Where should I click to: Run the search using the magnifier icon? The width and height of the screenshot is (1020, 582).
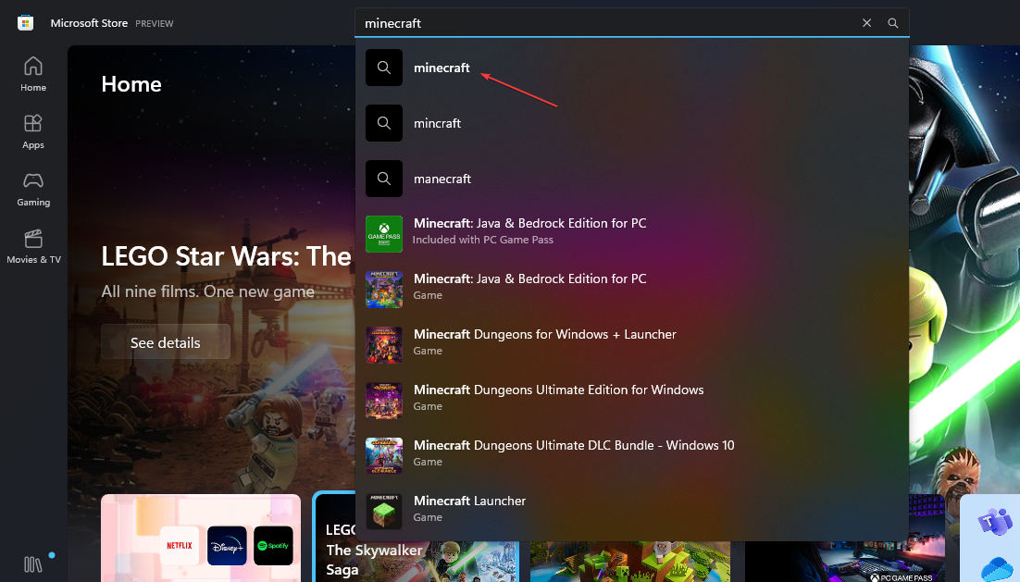coord(892,22)
